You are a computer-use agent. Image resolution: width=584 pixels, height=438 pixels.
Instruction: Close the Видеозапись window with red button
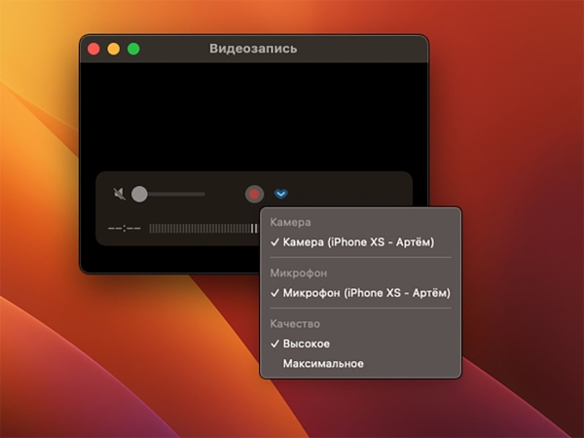[93, 49]
